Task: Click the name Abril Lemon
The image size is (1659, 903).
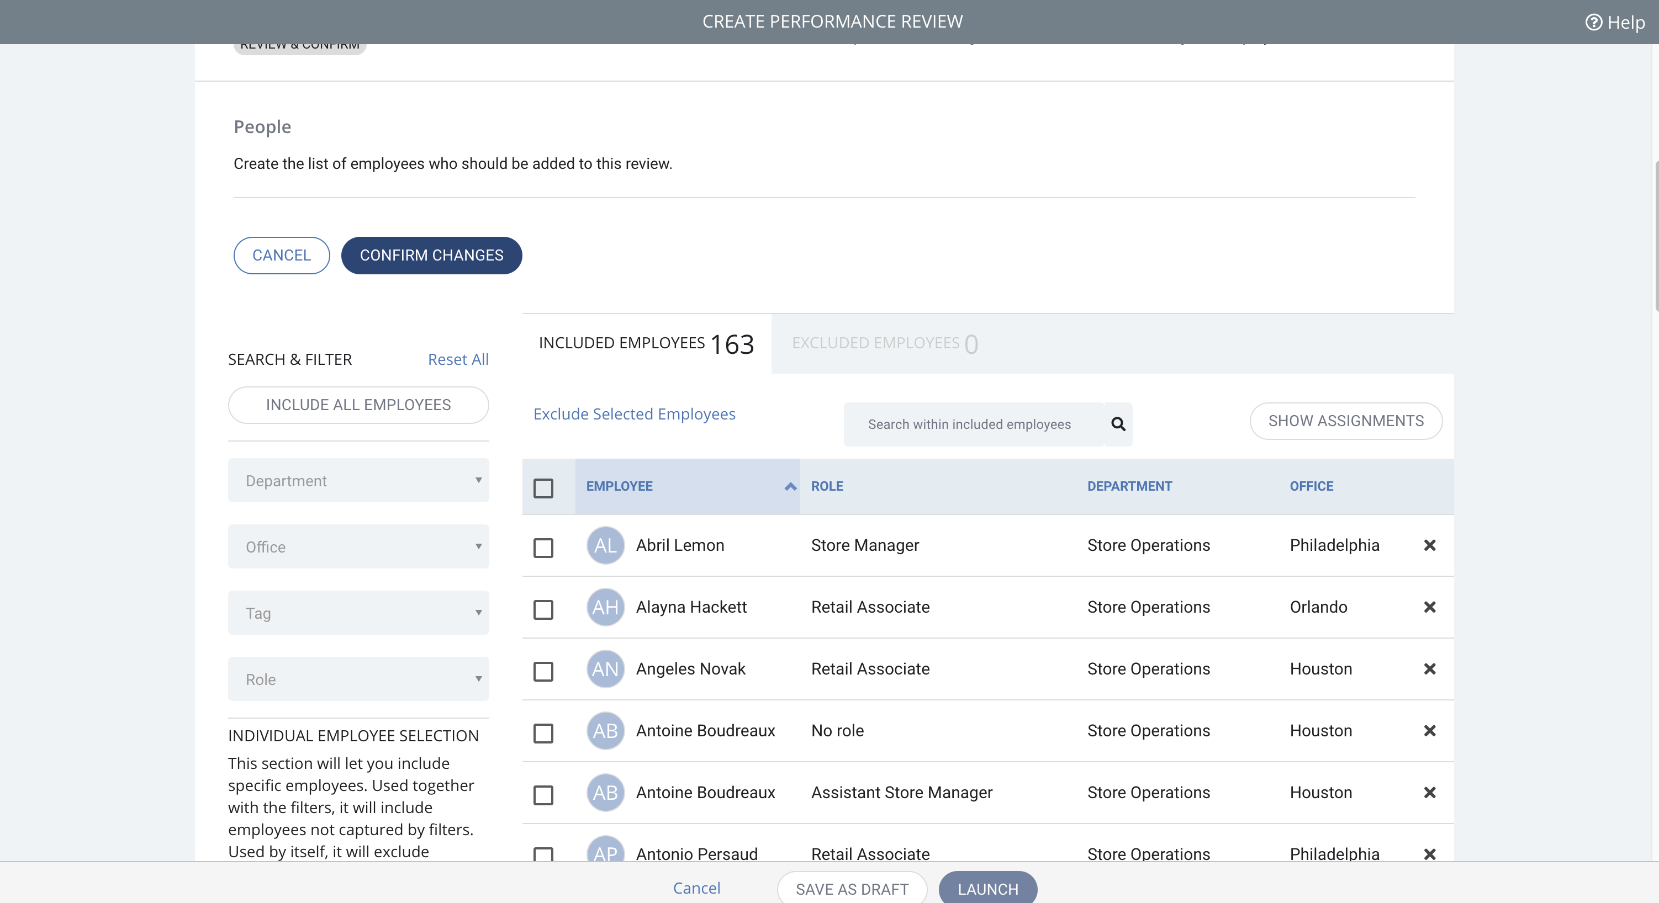Action: click(x=680, y=545)
